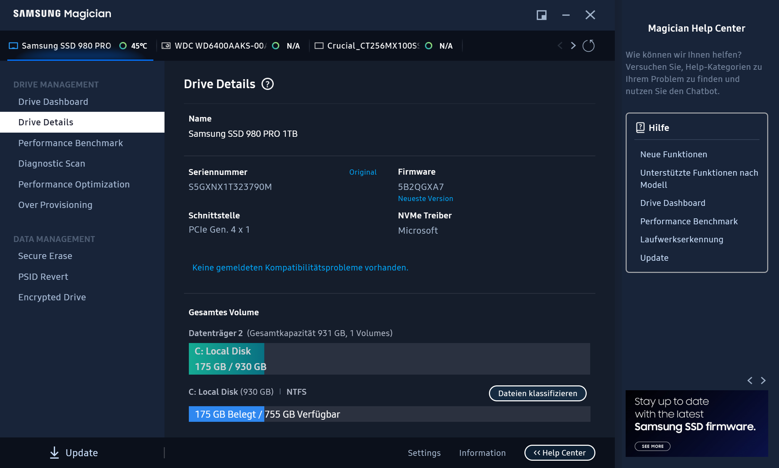
Task: Click the refresh drives circular arrow icon
Action: [588, 46]
